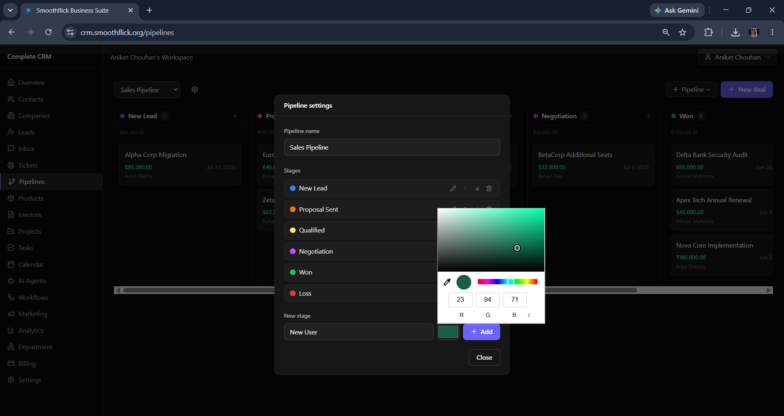
Task: Adjust the hue slider thumb
Action: (x=511, y=282)
